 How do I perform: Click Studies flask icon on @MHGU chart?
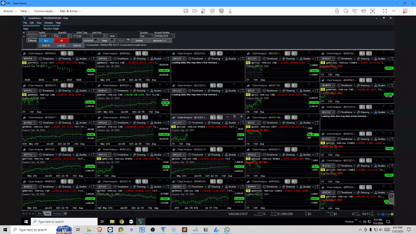tap(301, 186)
